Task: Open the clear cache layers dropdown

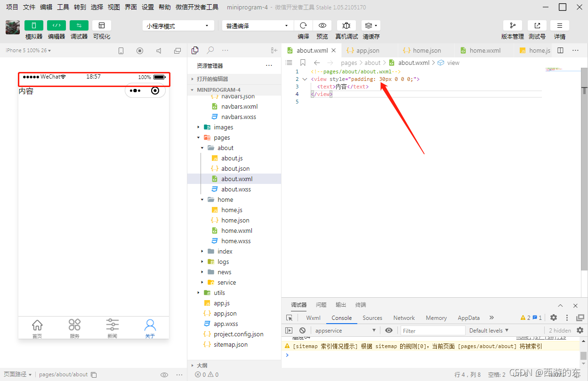Action: [x=371, y=25]
